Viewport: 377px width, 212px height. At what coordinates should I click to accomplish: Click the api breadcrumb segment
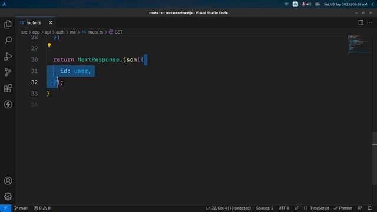[x=48, y=32]
